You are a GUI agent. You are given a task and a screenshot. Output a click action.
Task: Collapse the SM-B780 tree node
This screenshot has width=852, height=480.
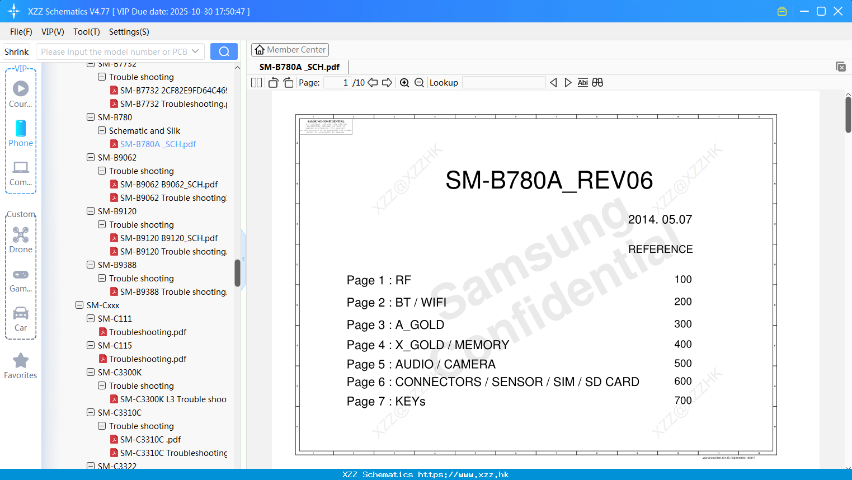pos(91,117)
